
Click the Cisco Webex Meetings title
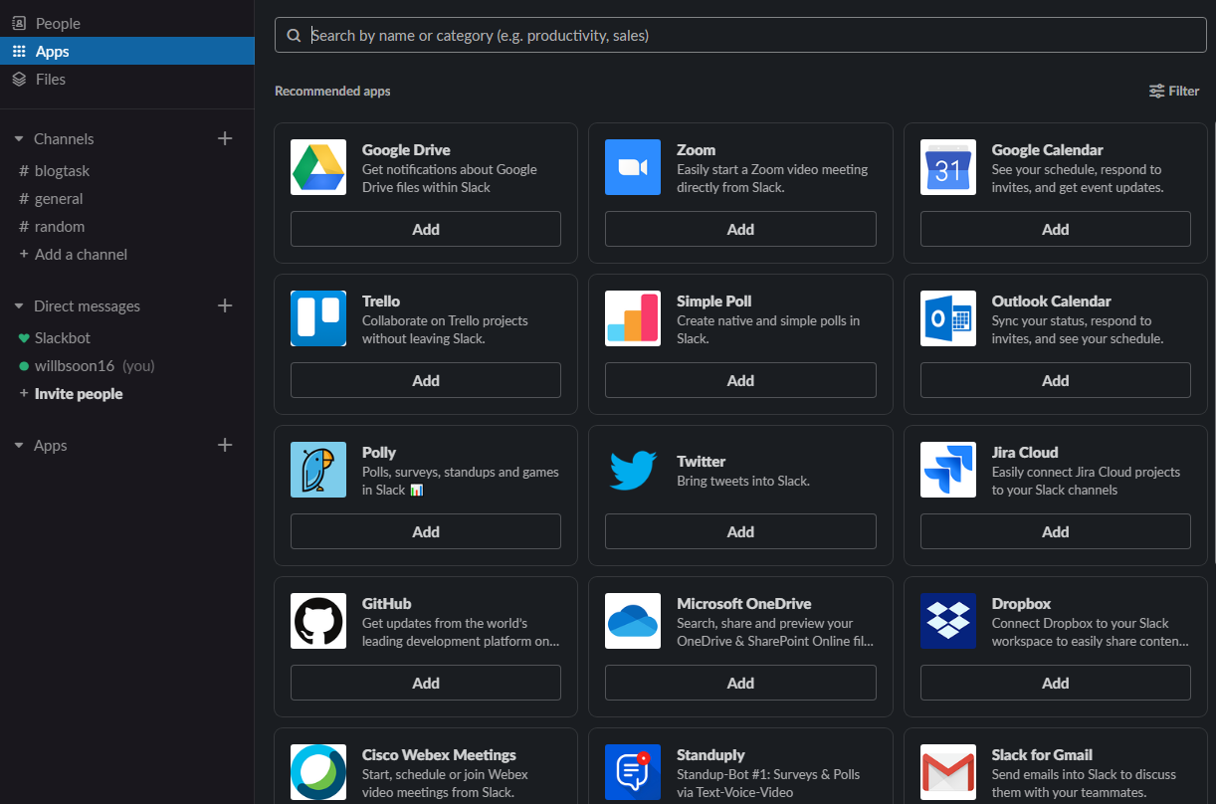pos(439,755)
